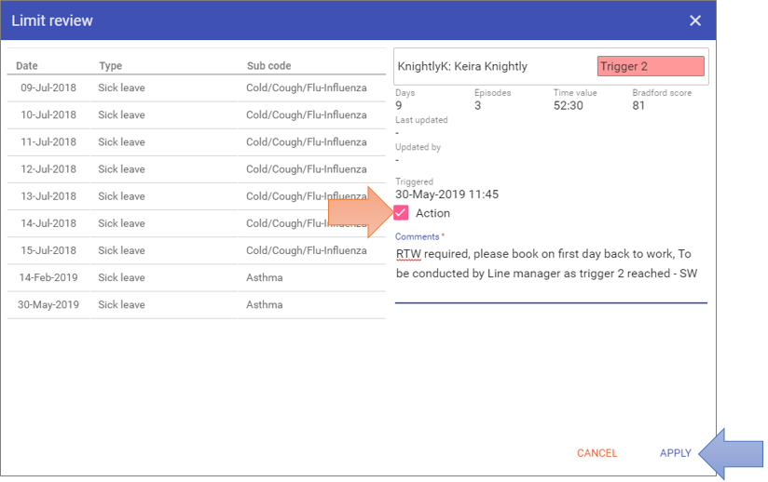Select the 12-Jul-2018 sick leave row
This screenshot has width=768, height=482.
coord(196,169)
